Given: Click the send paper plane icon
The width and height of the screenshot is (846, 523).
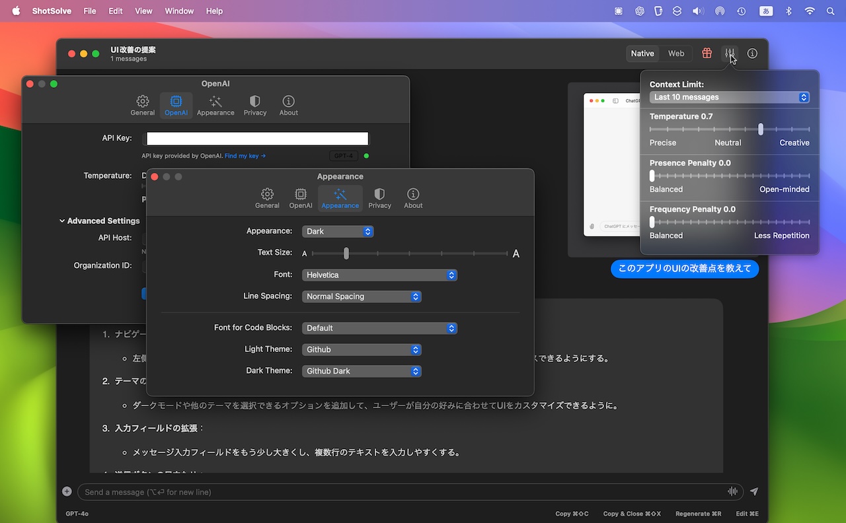Looking at the screenshot, I should (754, 491).
